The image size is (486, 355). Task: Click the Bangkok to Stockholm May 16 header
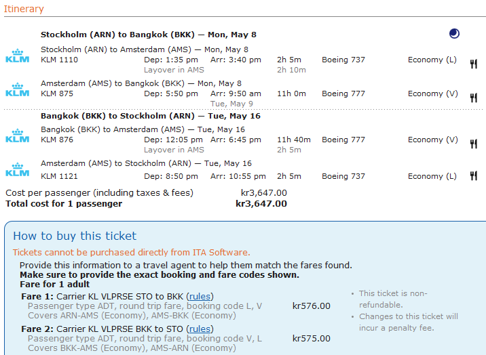click(150, 116)
